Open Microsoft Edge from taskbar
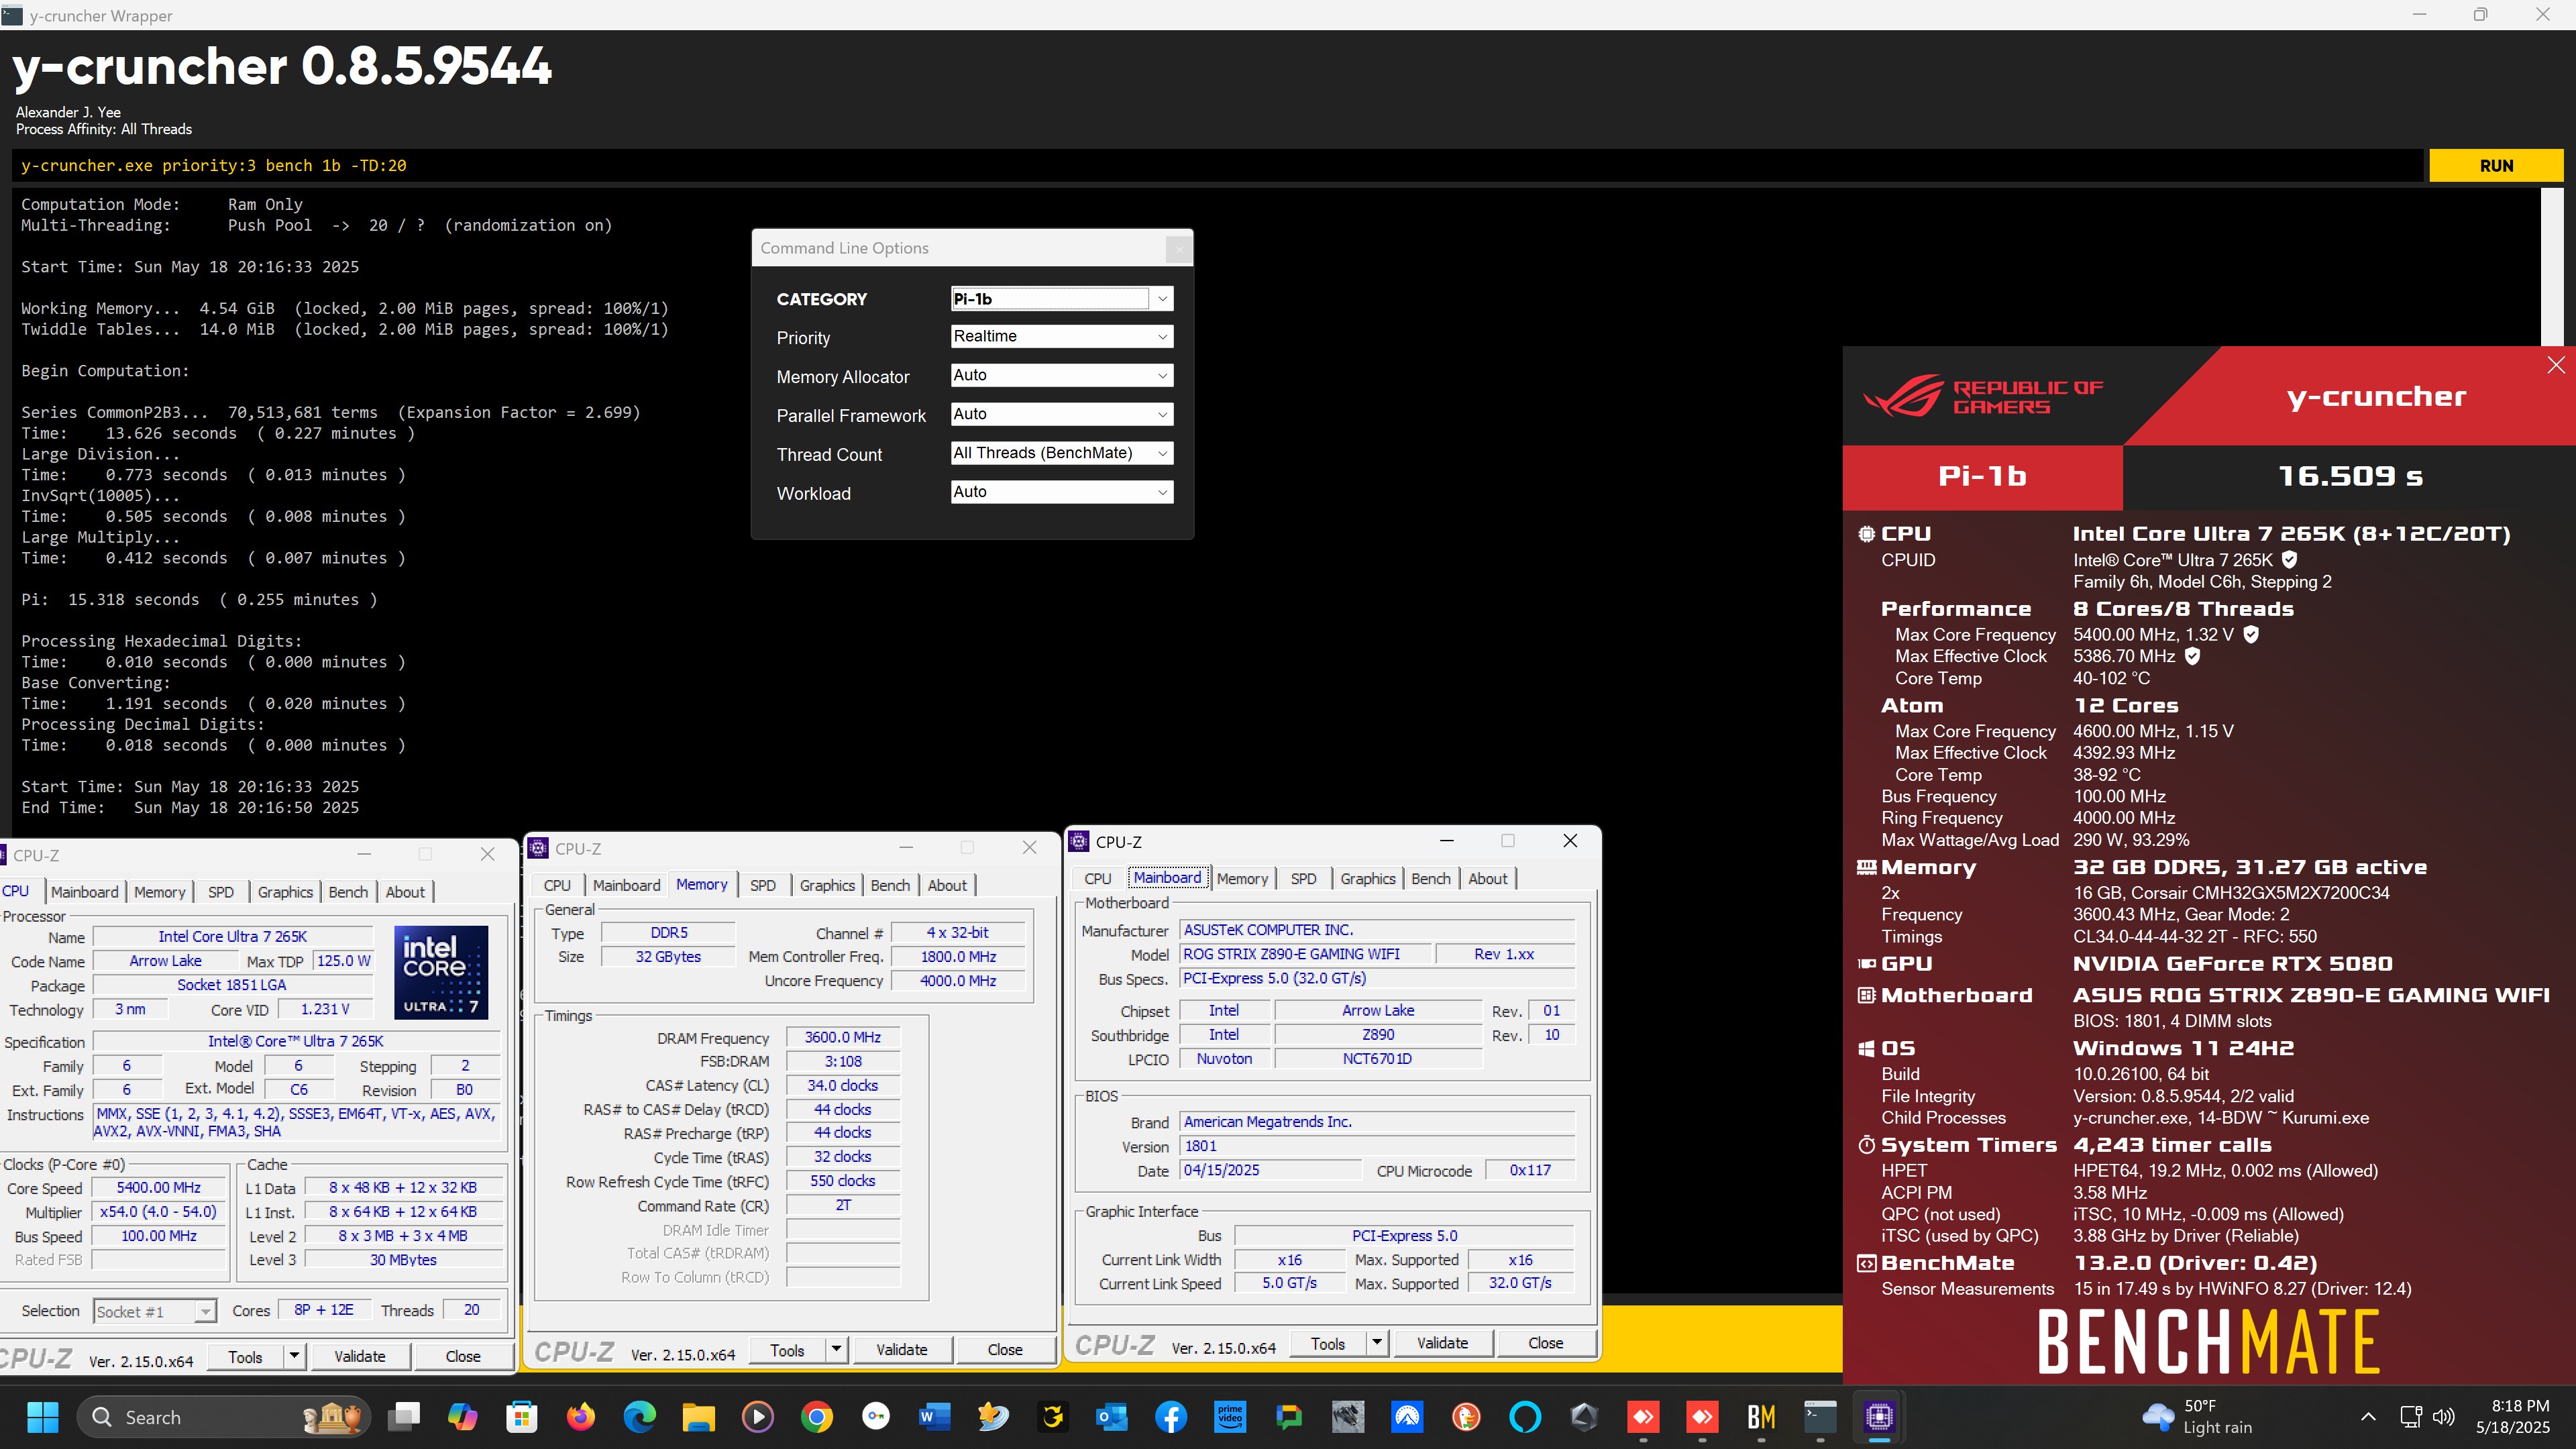2576x1449 pixels. click(x=639, y=1416)
